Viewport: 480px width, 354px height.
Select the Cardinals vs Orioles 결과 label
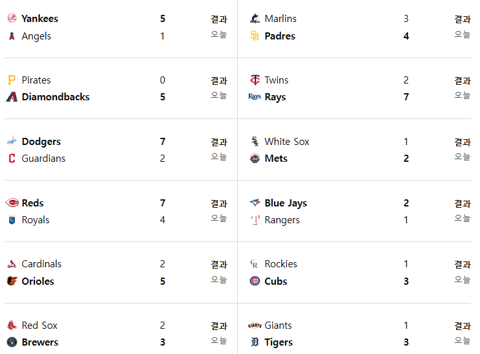(219, 264)
